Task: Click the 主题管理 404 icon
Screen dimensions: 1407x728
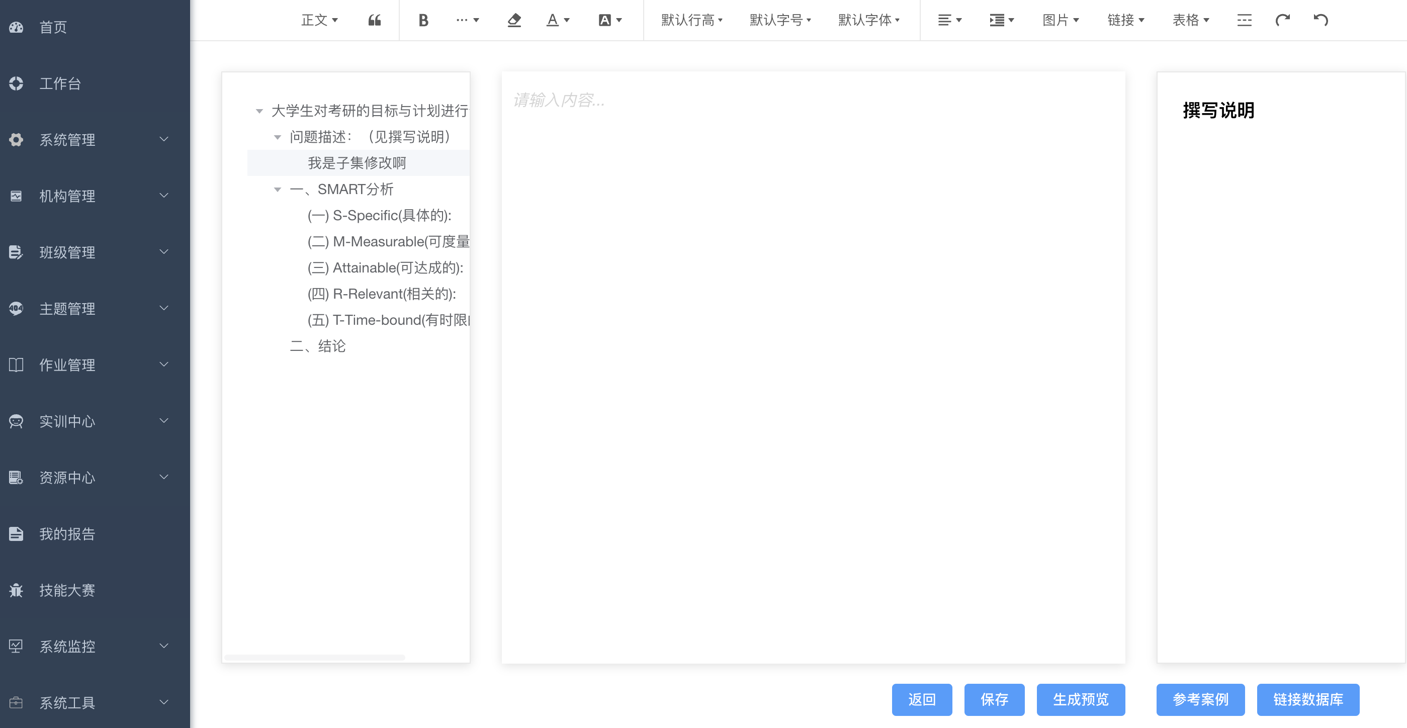Action: click(x=16, y=309)
